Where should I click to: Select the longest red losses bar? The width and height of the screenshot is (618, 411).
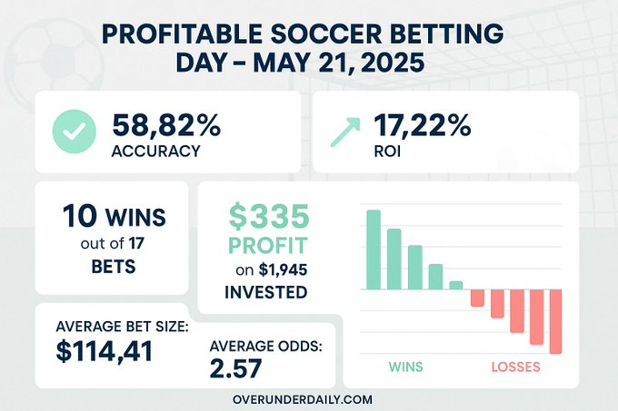click(556, 319)
